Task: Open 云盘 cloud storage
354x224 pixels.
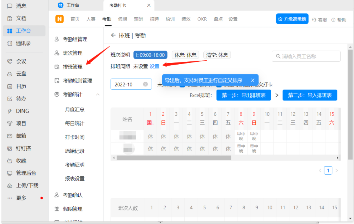Action: tap(20, 73)
